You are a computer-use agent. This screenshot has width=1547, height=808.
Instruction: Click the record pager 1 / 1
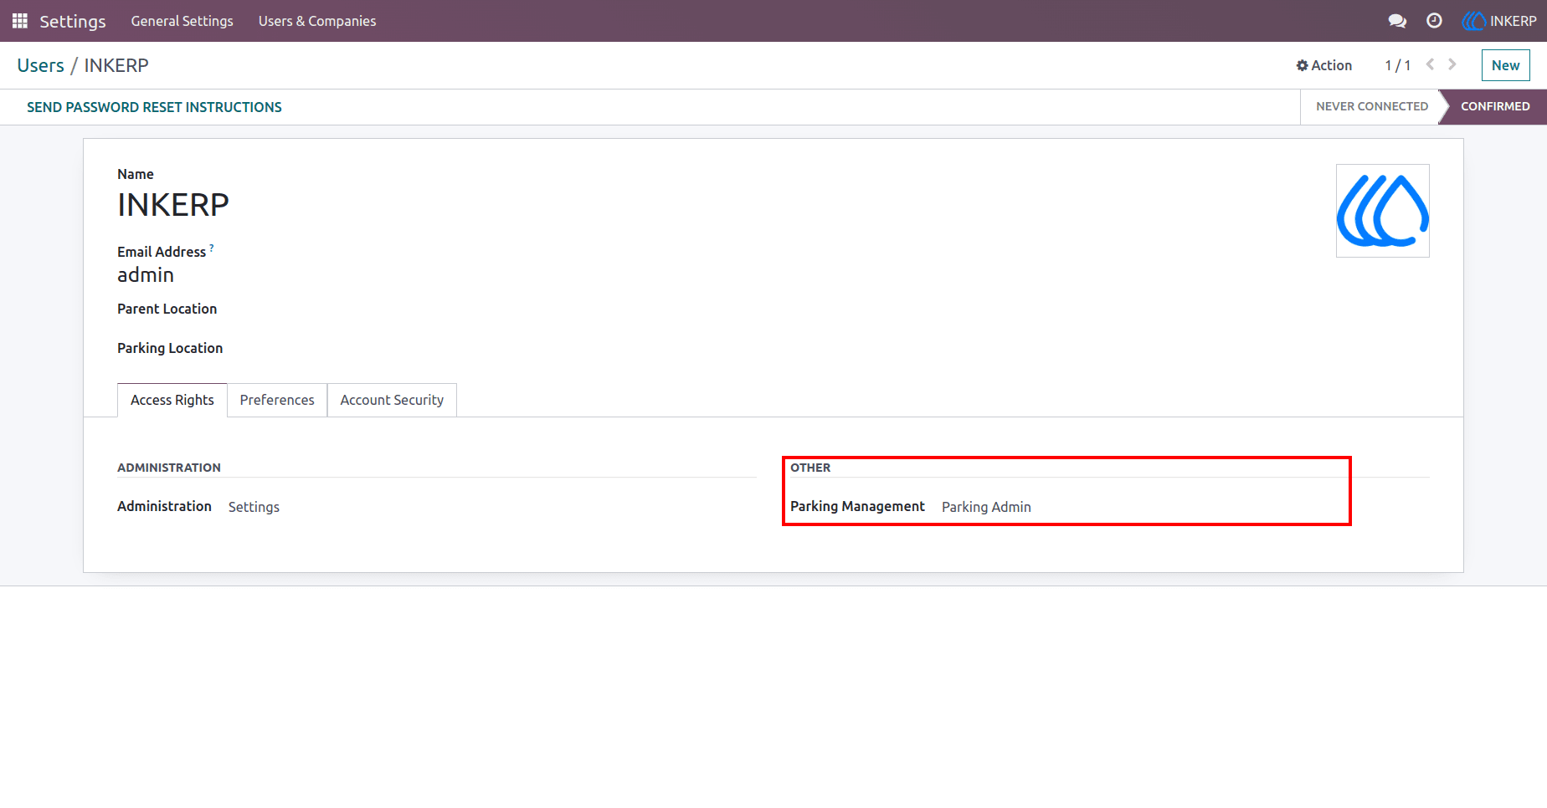pyautogui.click(x=1398, y=65)
